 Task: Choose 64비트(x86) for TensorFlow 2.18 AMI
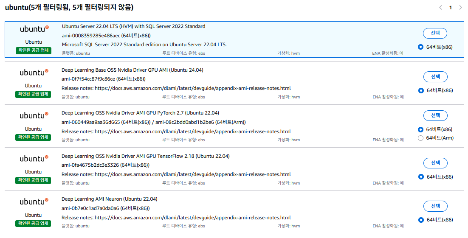pyautogui.click(x=421, y=177)
